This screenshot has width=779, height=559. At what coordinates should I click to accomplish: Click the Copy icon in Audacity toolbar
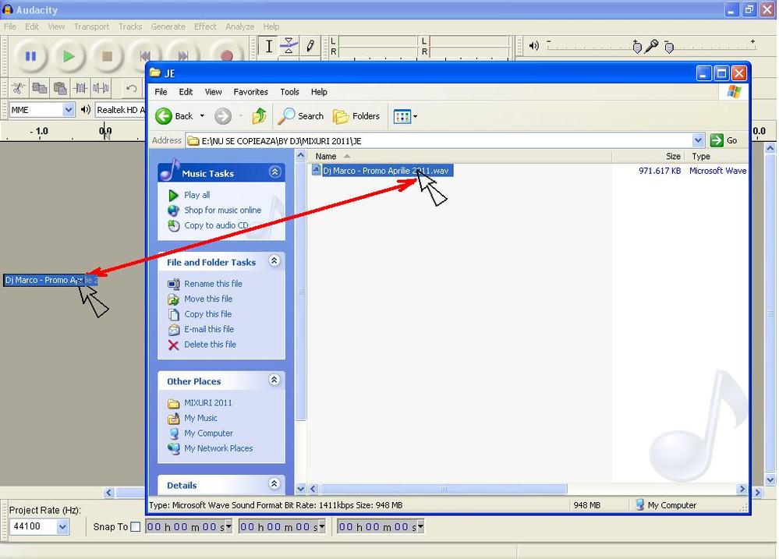tap(39, 88)
